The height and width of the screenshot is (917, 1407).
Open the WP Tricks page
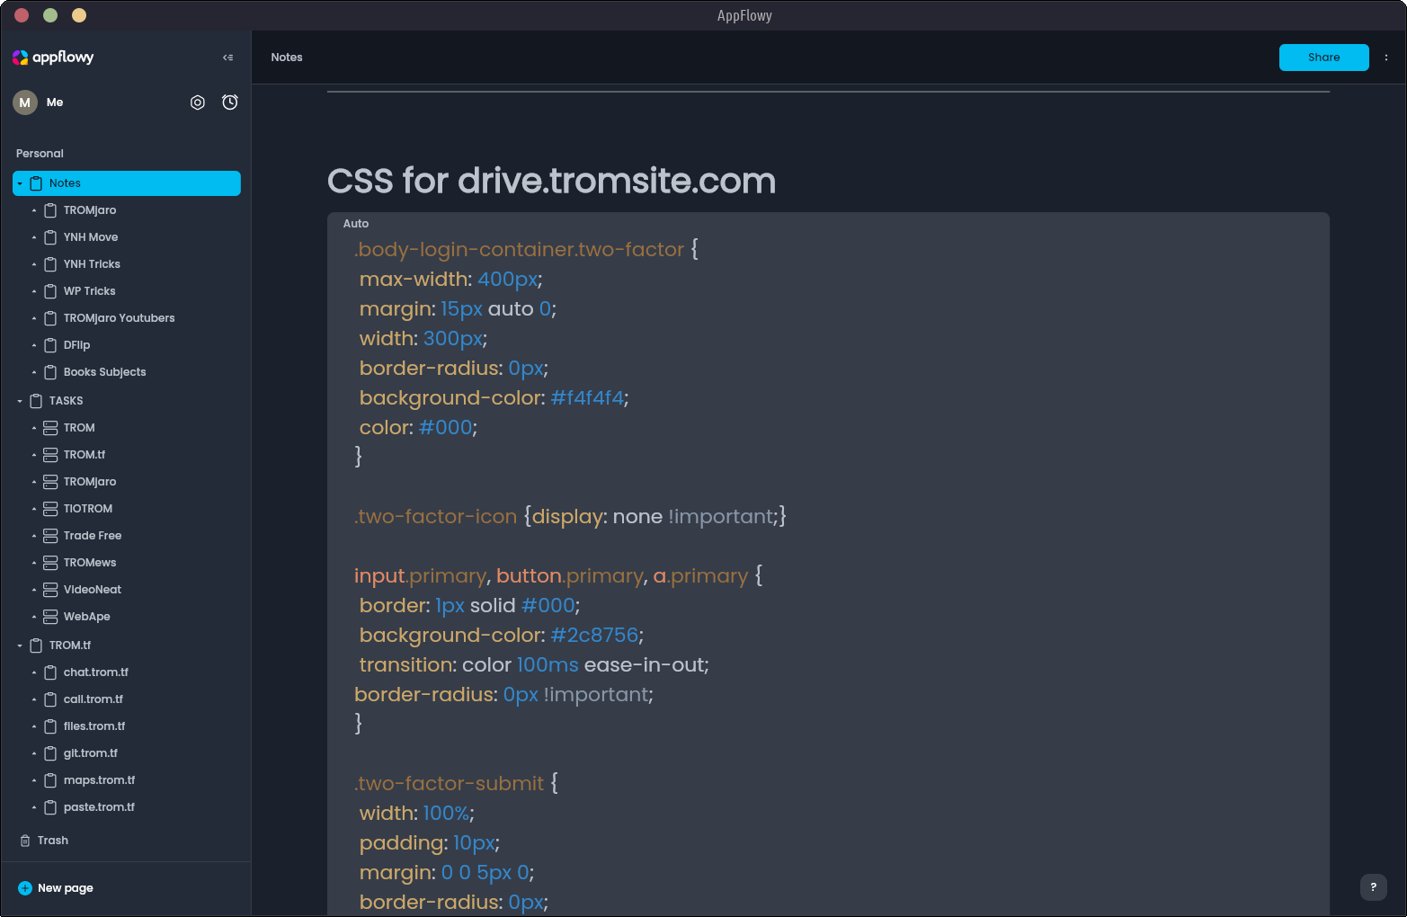[90, 291]
